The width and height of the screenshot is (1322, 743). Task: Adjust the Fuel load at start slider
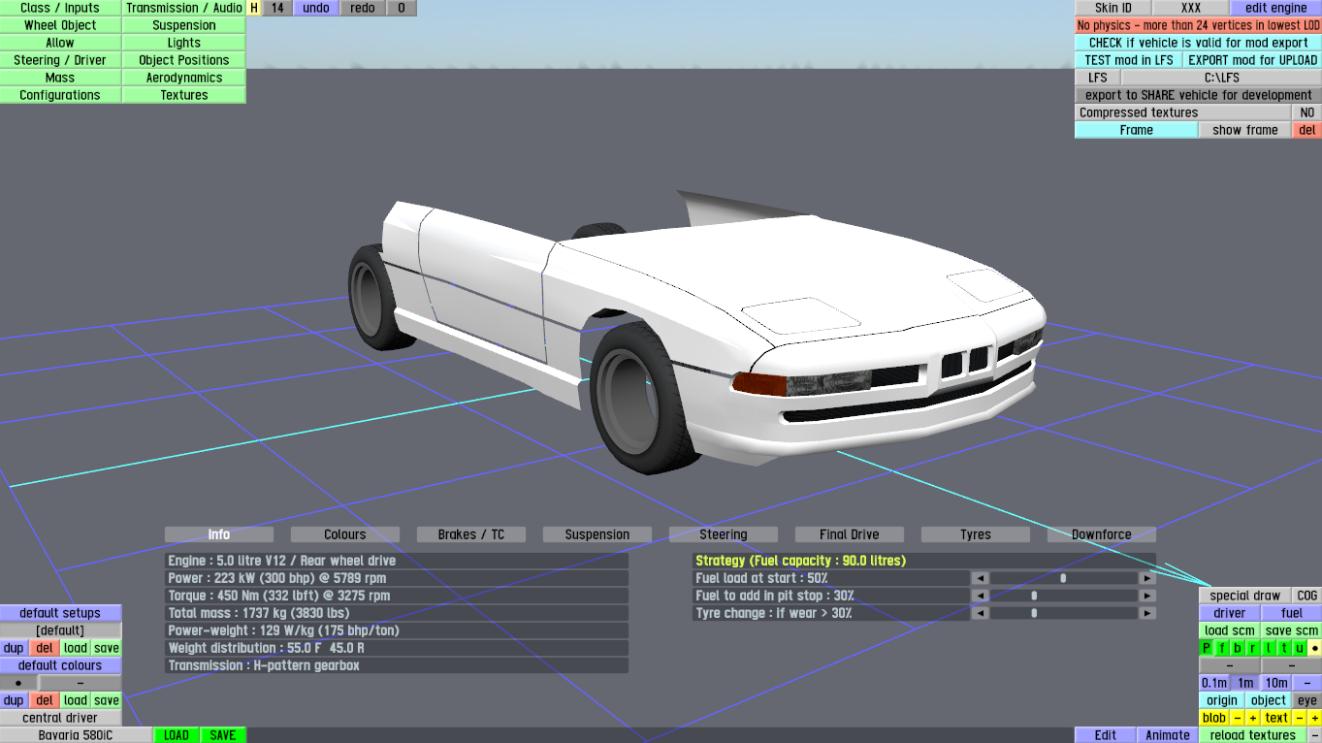pos(1064,578)
